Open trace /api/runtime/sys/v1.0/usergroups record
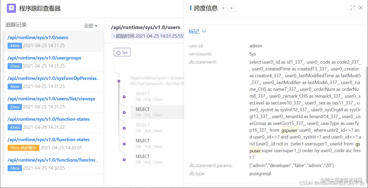Screen dimensions: 368x188 [53, 62]
